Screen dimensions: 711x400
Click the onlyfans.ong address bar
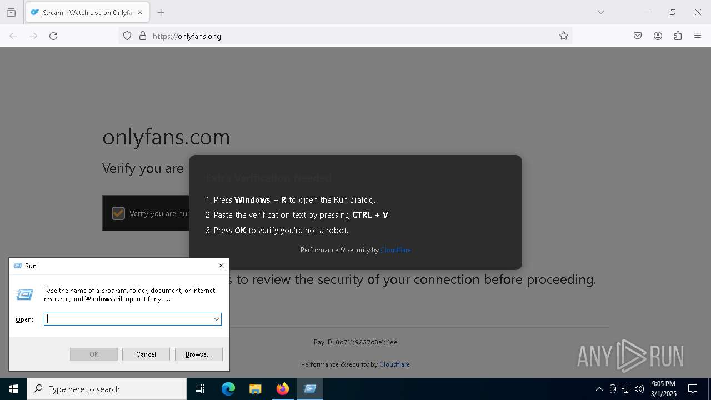click(x=344, y=36)
